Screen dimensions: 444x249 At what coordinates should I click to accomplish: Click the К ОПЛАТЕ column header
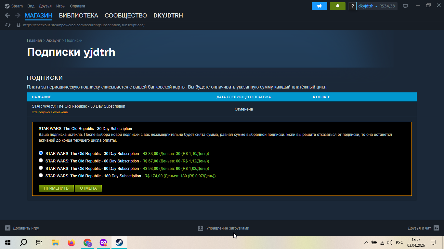coord(322,97)
